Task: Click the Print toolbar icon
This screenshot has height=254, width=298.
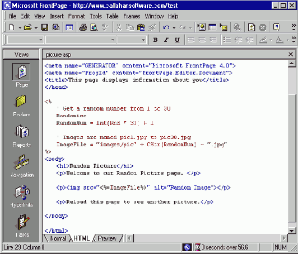Action: click(x=83, y=28)
